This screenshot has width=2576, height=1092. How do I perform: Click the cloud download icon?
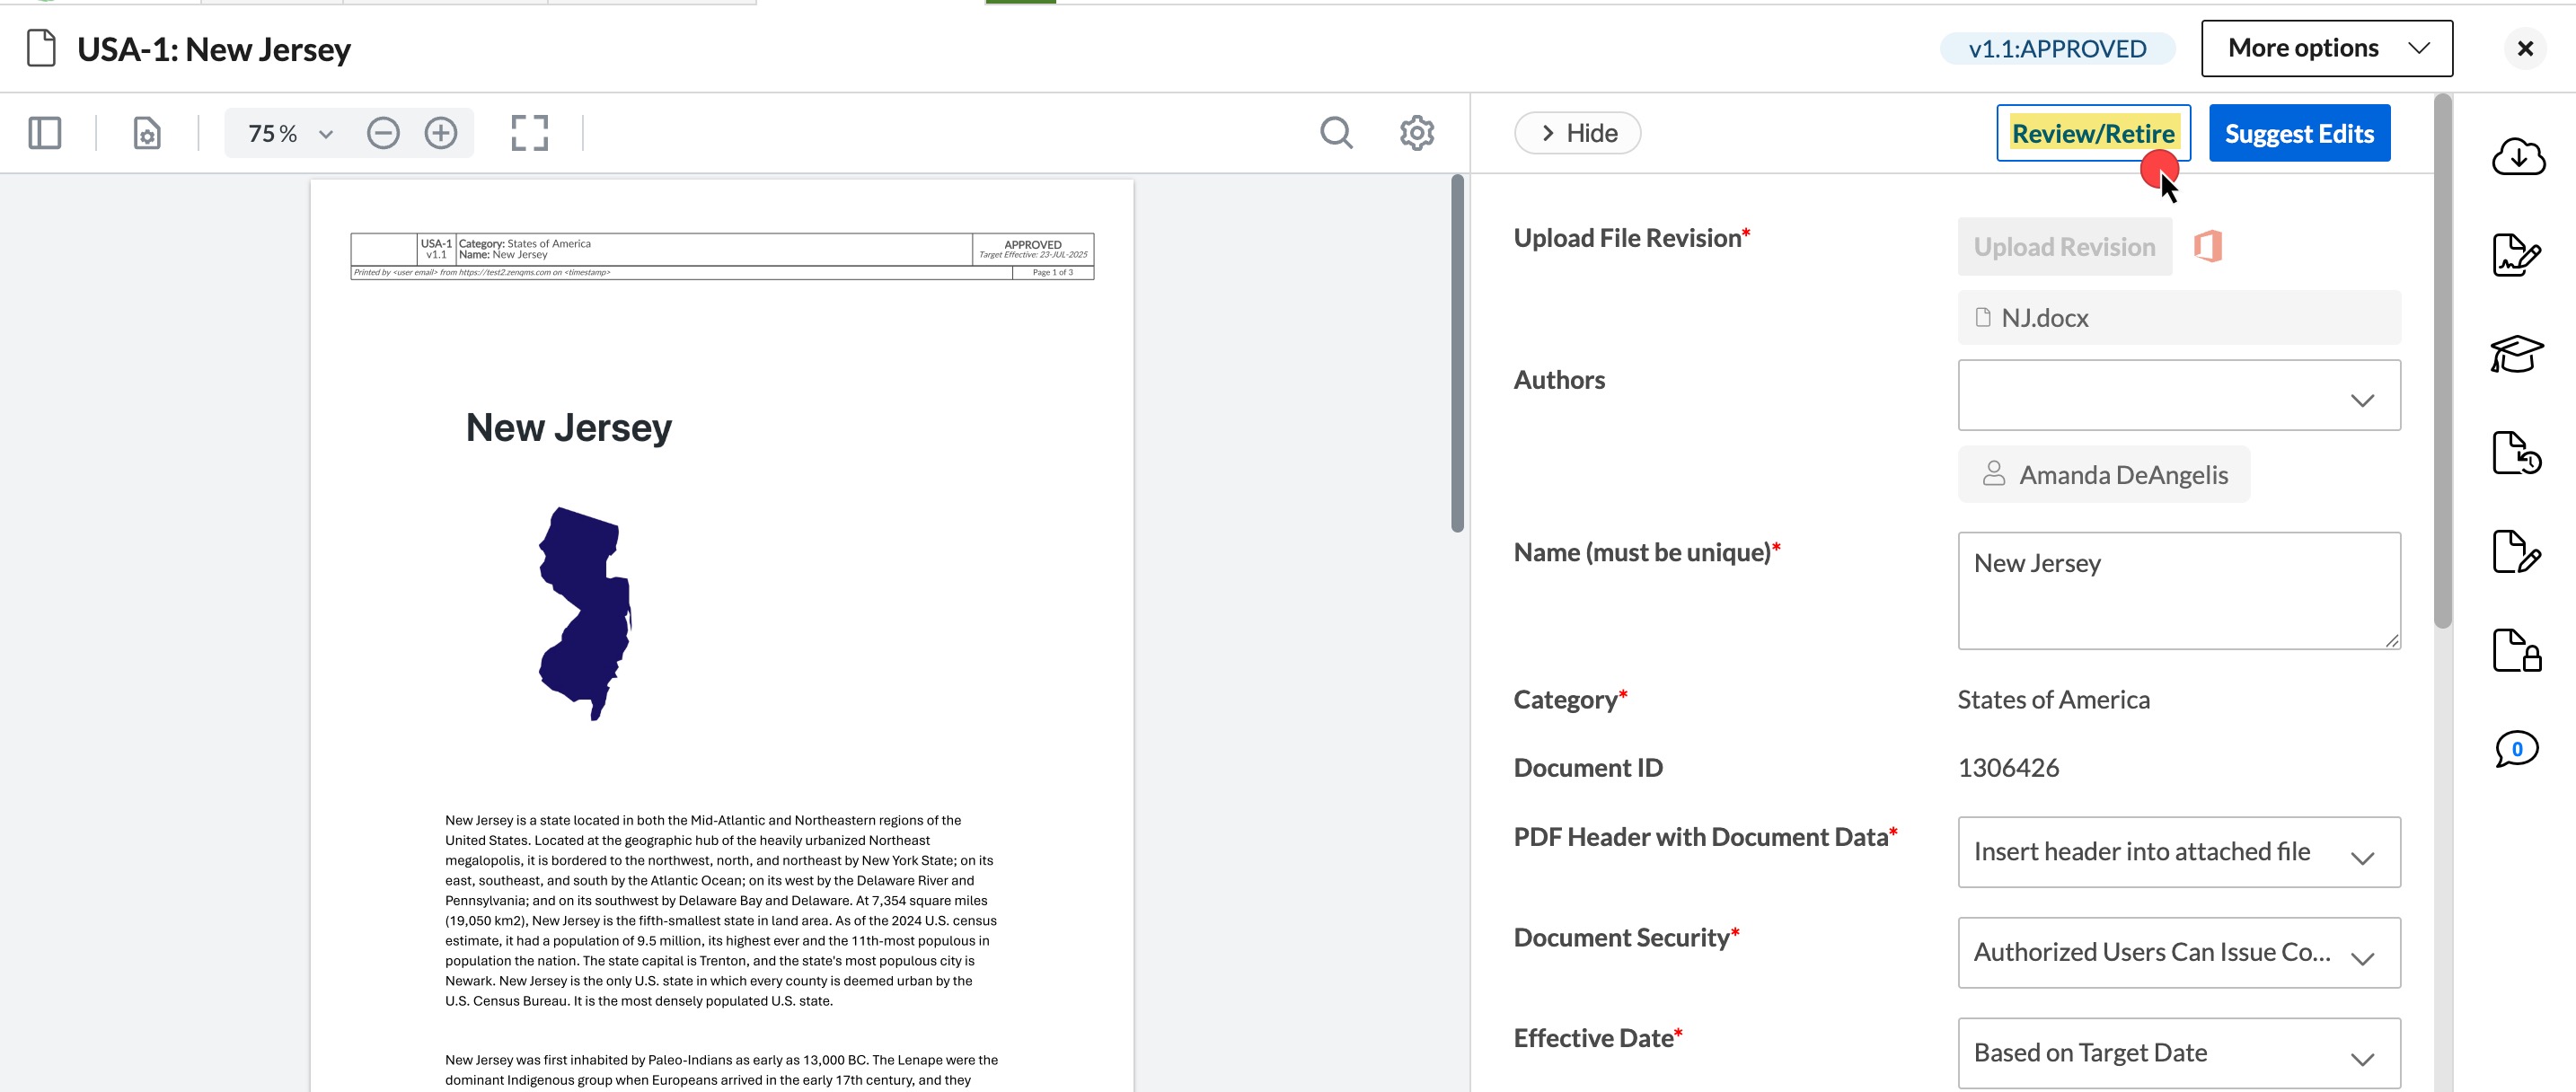2517,157
